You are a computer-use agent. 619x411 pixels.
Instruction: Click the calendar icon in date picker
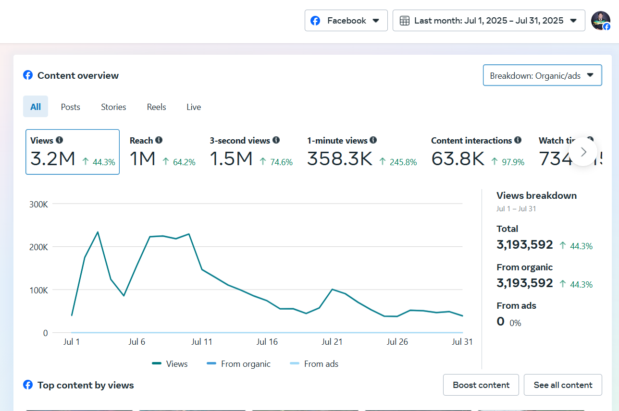[405, 21]
